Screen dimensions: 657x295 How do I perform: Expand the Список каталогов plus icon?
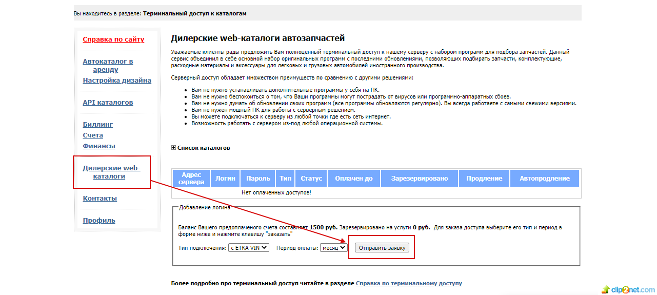point(173,148)
